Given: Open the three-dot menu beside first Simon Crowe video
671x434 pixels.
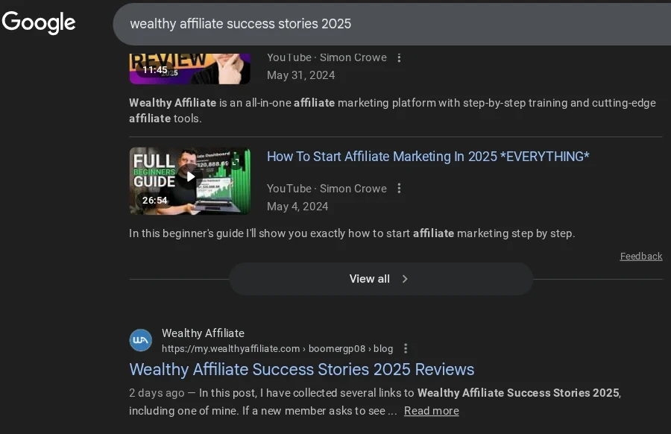Looking at the screenshot, I should pos(400,57).
